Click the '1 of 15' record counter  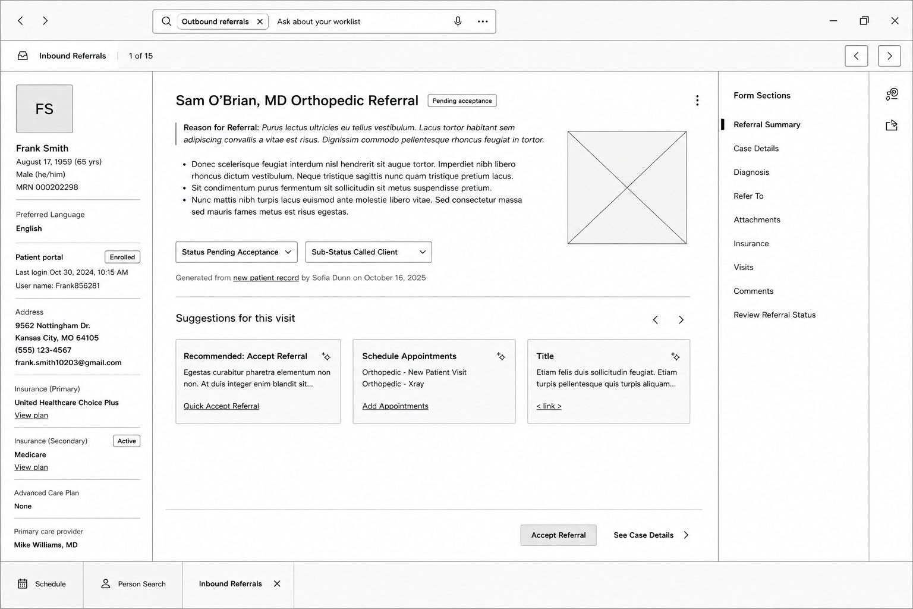pos(141,56)
